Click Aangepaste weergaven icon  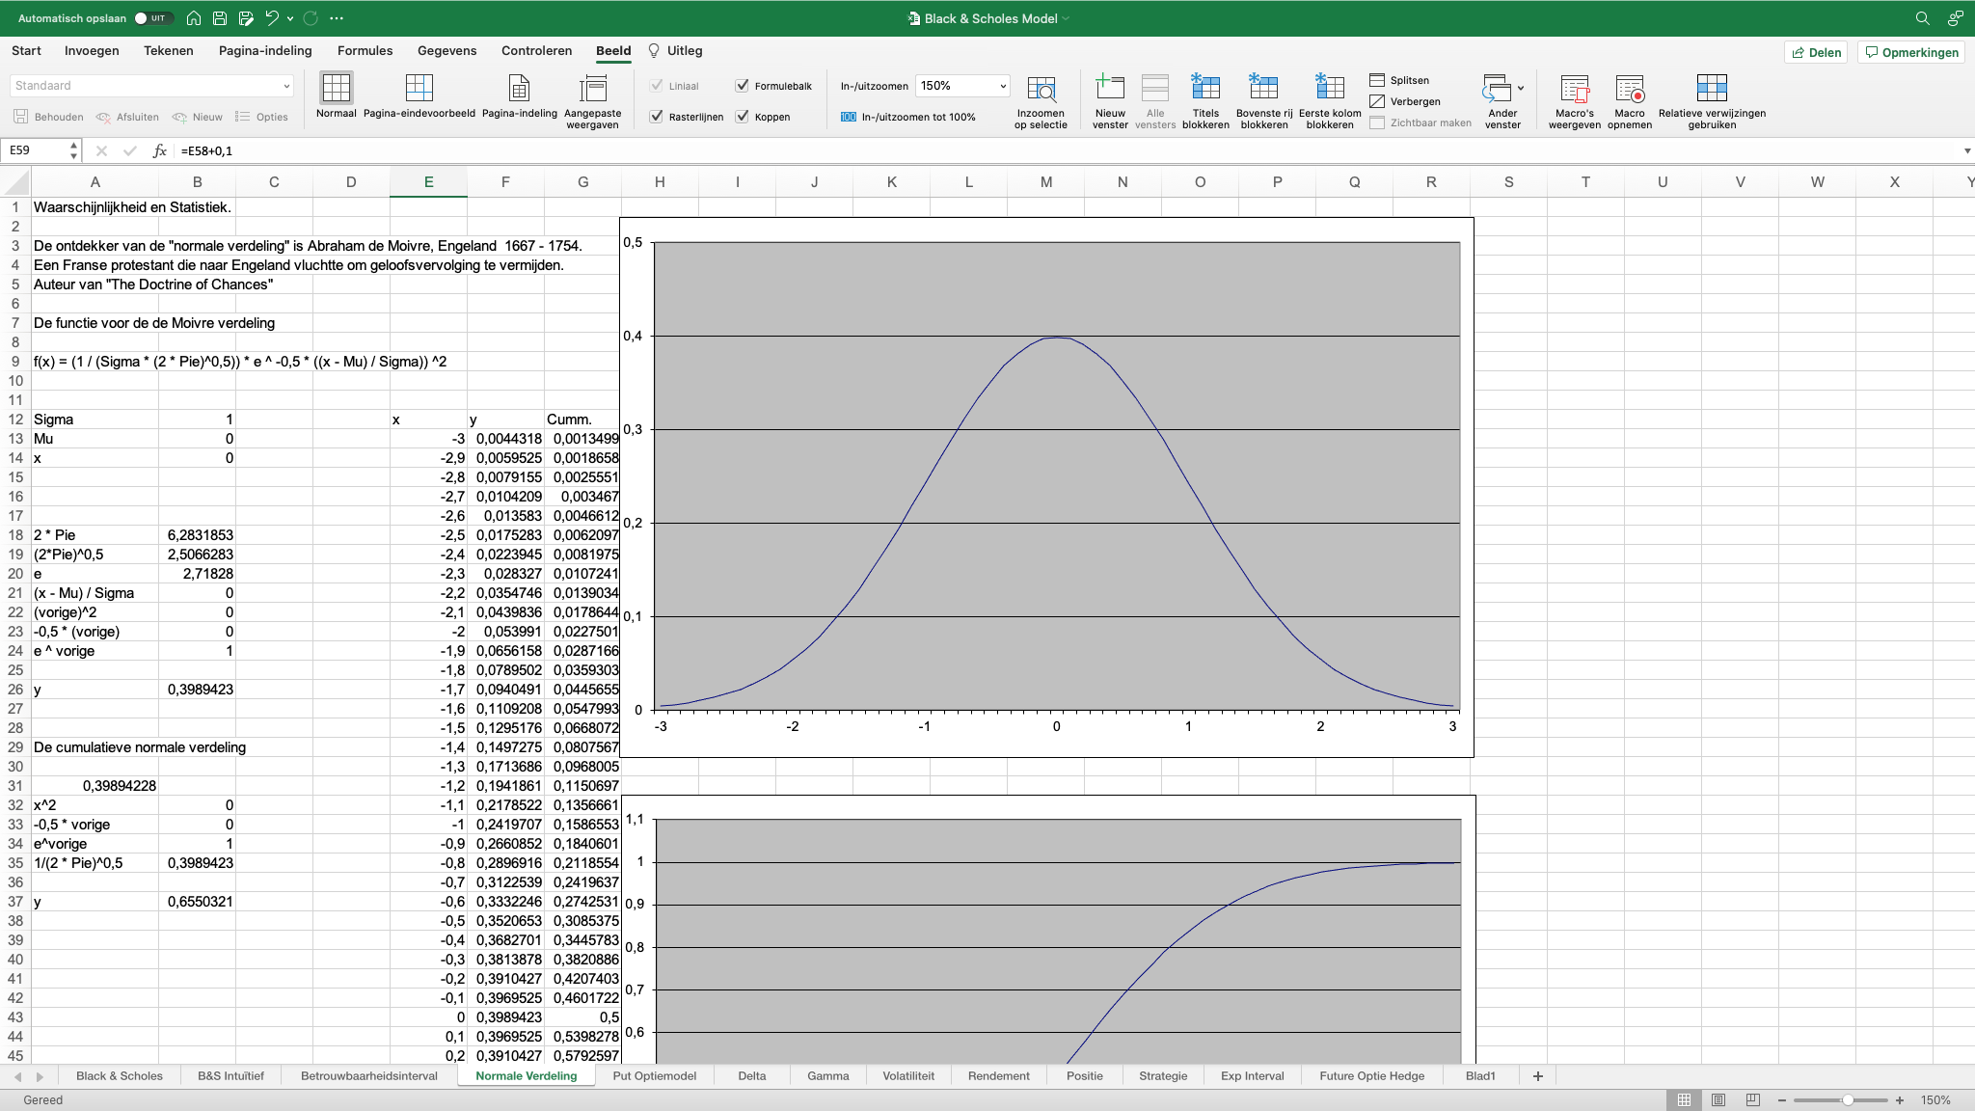[x=592, y=90]
